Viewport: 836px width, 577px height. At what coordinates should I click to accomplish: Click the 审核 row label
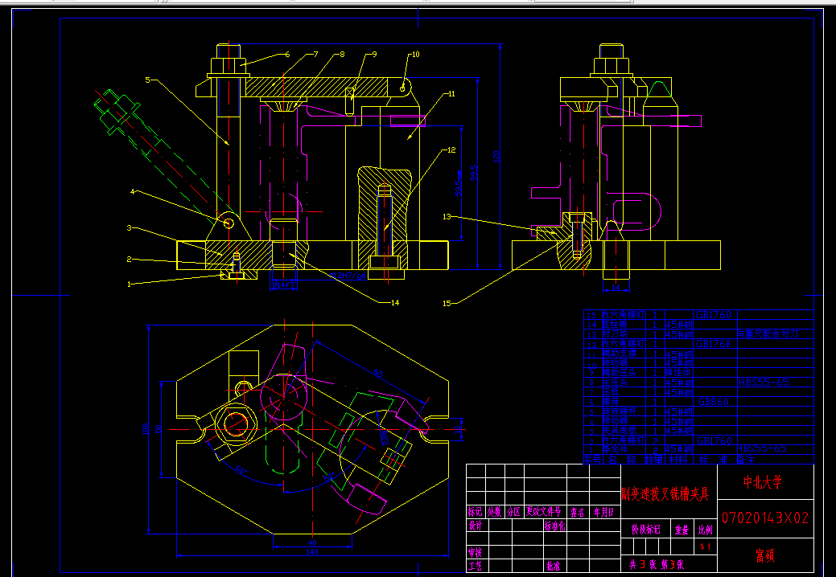coord(475,553)
